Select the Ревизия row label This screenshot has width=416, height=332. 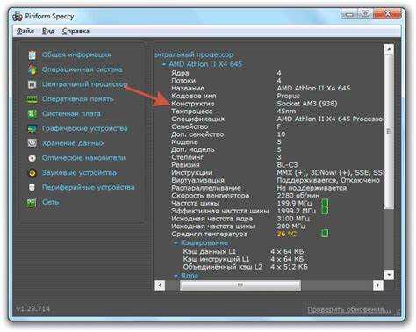point(185,165)
